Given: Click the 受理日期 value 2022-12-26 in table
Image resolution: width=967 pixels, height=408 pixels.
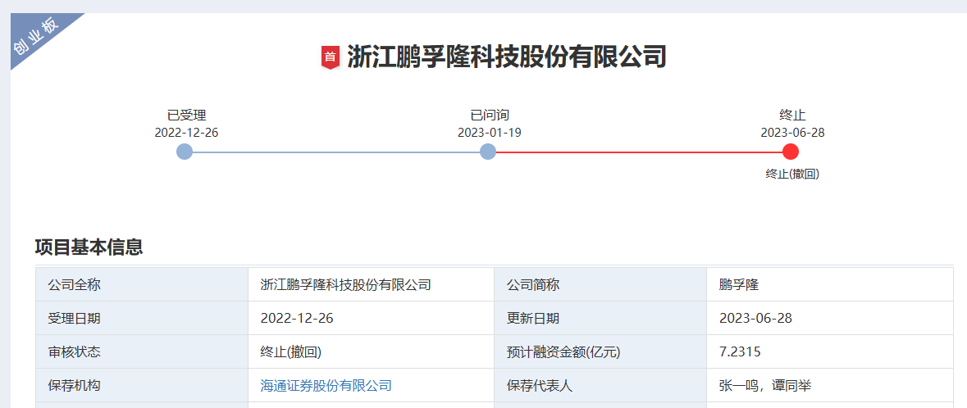Looking at the screenshot, I should click(297, 318).
